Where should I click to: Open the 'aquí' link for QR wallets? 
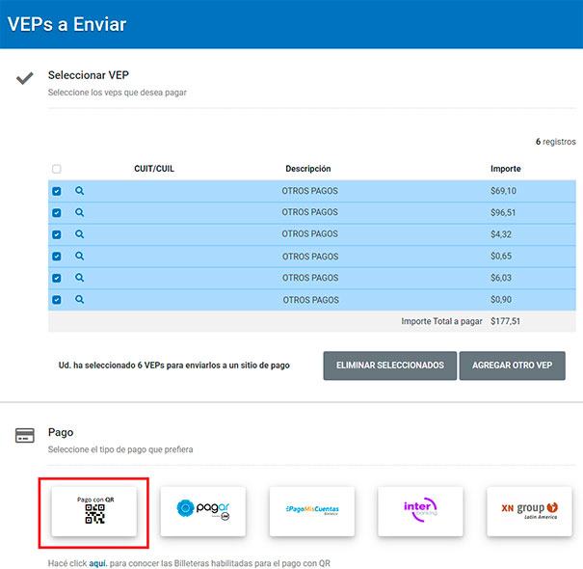97,563
